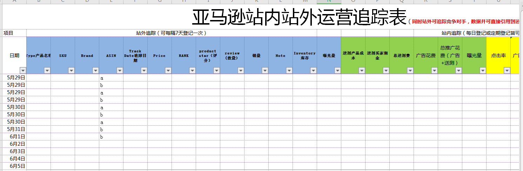
Task: Open the product star filter dropdown
Action: (x=216, y=70)
